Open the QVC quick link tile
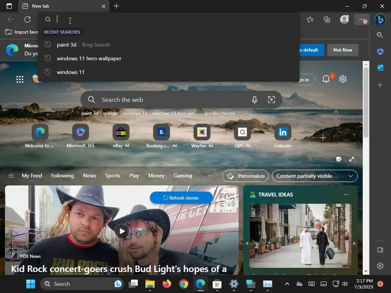The height and width of the screenshot is (293, 391). click(x=242, y=132)
